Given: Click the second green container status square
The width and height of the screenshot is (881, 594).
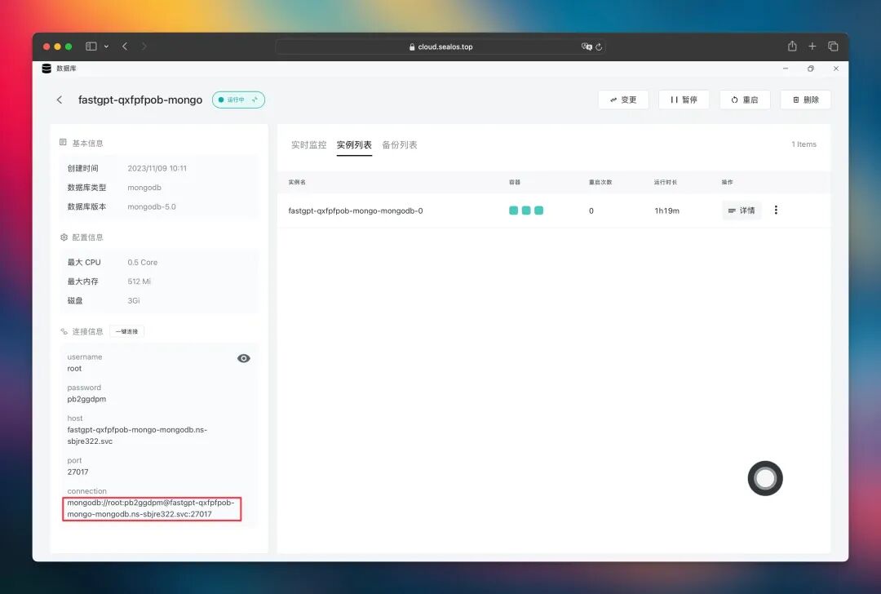Looking at the screenshot, I should (x=526, y=211).
